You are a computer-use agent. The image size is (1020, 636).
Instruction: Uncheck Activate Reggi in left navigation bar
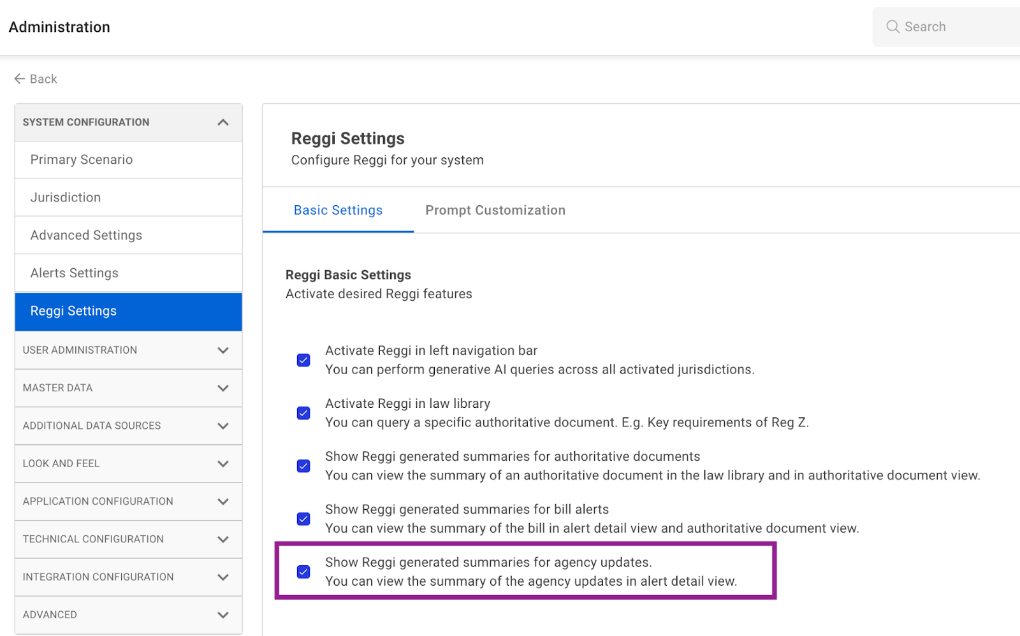tap(303, 360)
